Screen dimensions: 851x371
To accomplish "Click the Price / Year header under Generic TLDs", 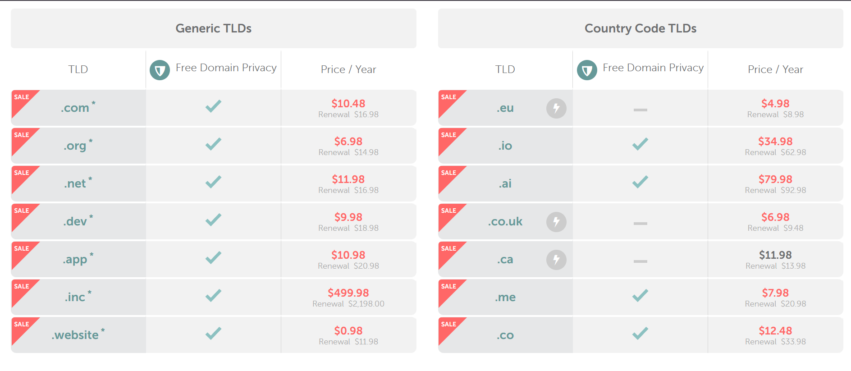I will tap(348, 69).
